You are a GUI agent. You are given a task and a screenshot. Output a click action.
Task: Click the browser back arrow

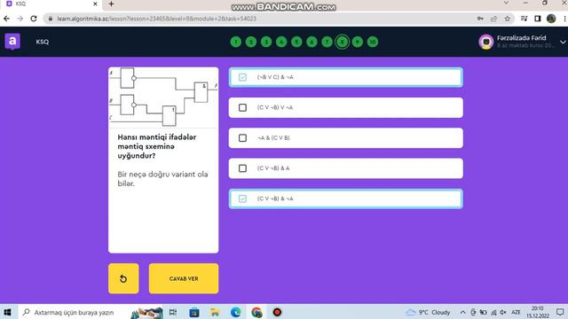(6, 19)
